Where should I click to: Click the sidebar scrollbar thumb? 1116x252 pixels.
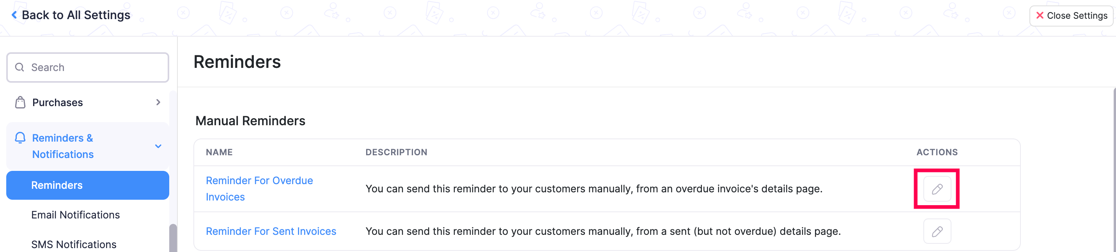tap(173, 234)
